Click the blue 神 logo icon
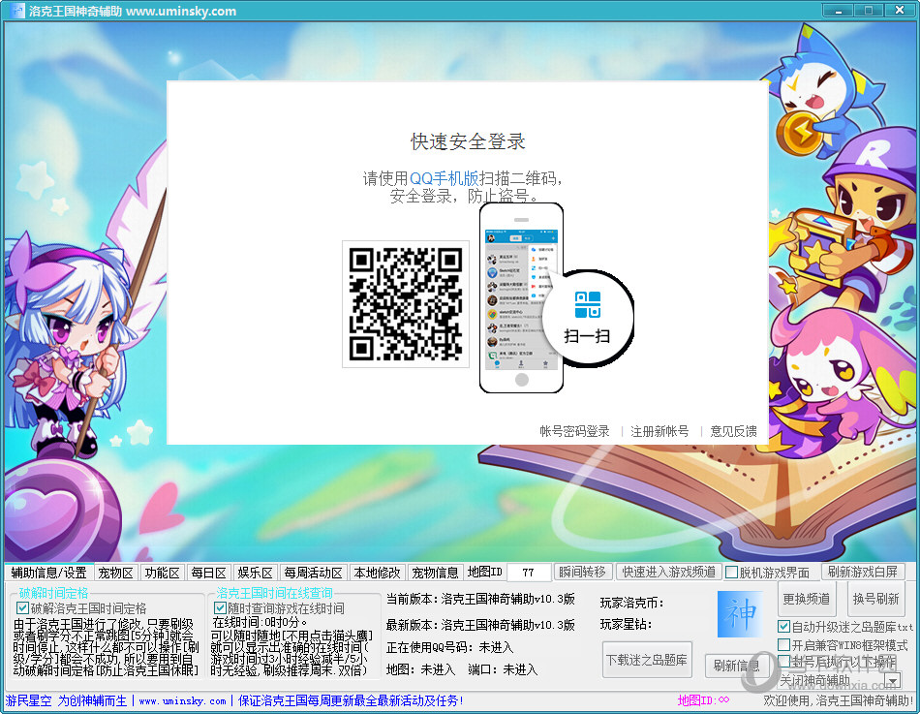The width and height of the screenshot is (920, 714). pos(741,614)
